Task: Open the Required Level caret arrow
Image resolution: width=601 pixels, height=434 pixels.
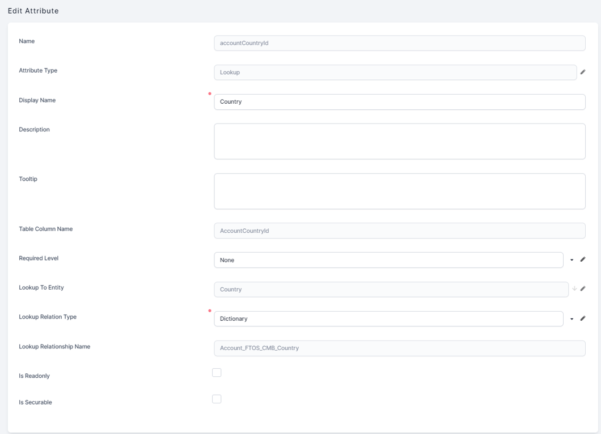Action: (x=572, y=260)
